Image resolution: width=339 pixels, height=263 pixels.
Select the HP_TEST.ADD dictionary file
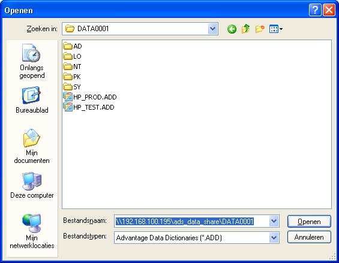click(89, 107)
